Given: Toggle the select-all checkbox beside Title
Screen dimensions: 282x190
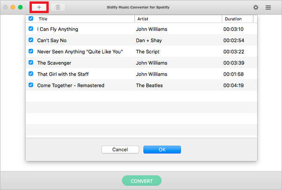Looking at the screenshot, I should (31, 19).
